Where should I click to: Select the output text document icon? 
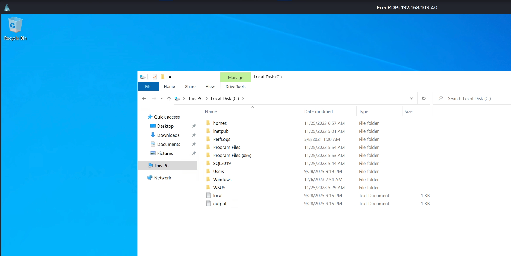[208, 204]
